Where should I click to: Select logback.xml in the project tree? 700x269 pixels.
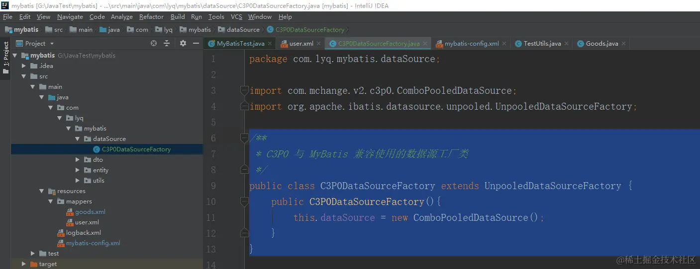point(84,233)
